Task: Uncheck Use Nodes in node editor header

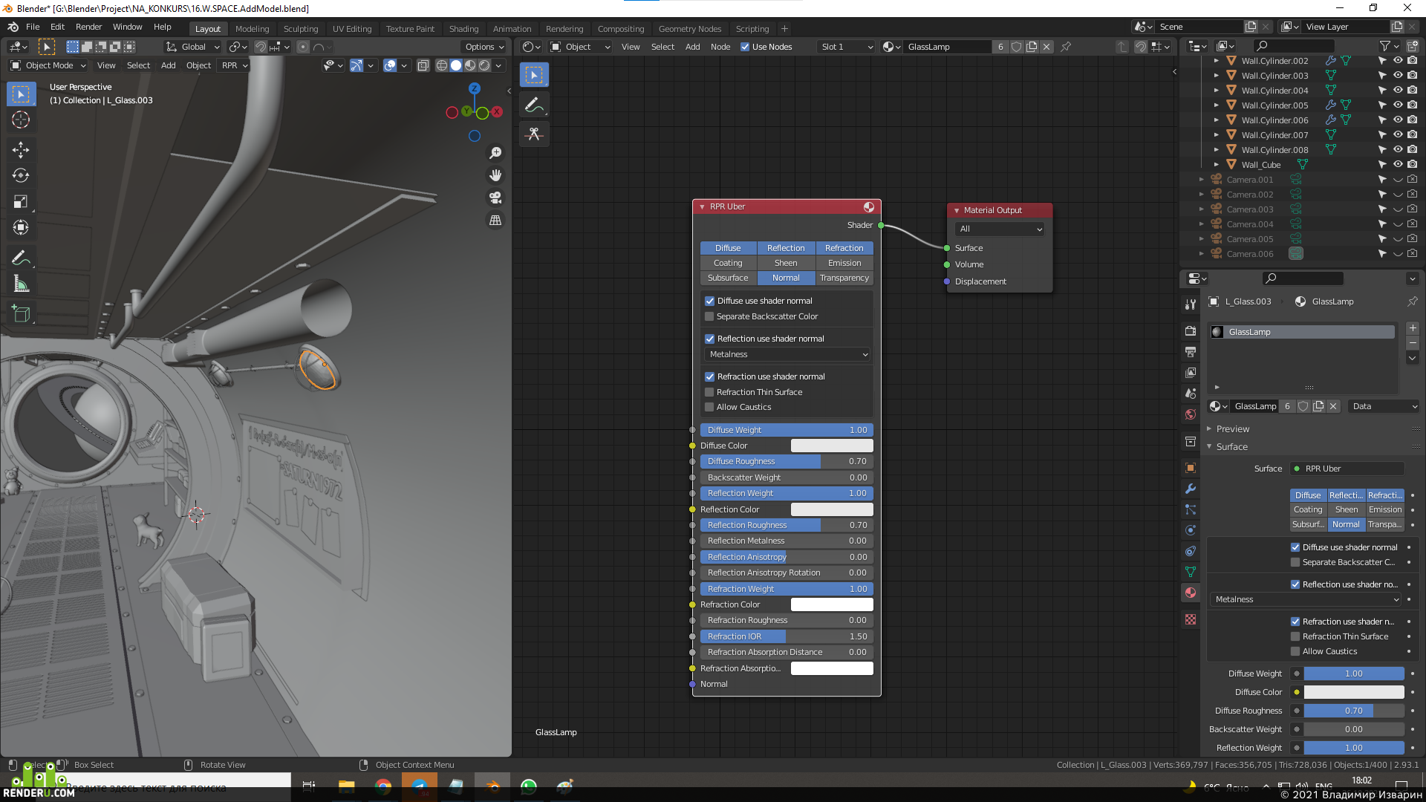Action: 745,47
